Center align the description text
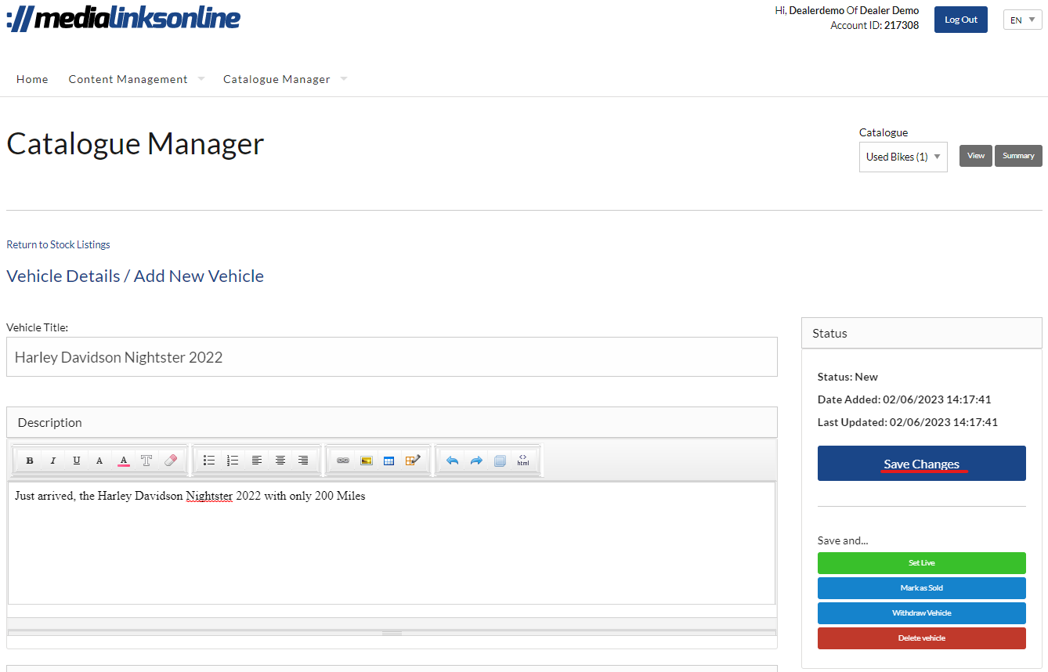The image size is (1048, 672). [x=280, y=461]
